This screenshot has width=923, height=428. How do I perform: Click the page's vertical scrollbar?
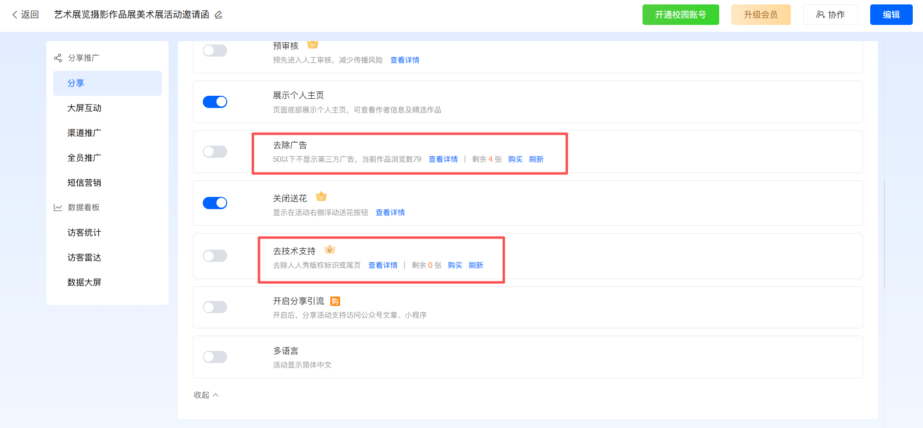click(884, 235)
